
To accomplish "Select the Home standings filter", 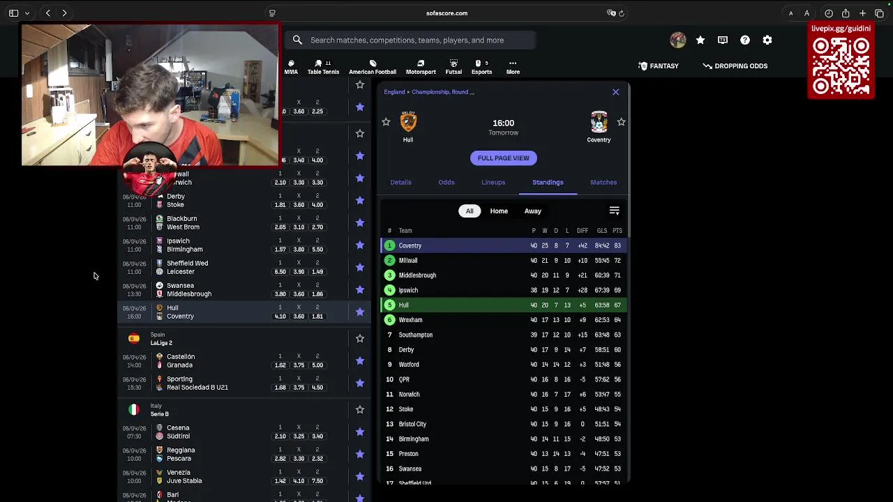I will tap(499, 211).
